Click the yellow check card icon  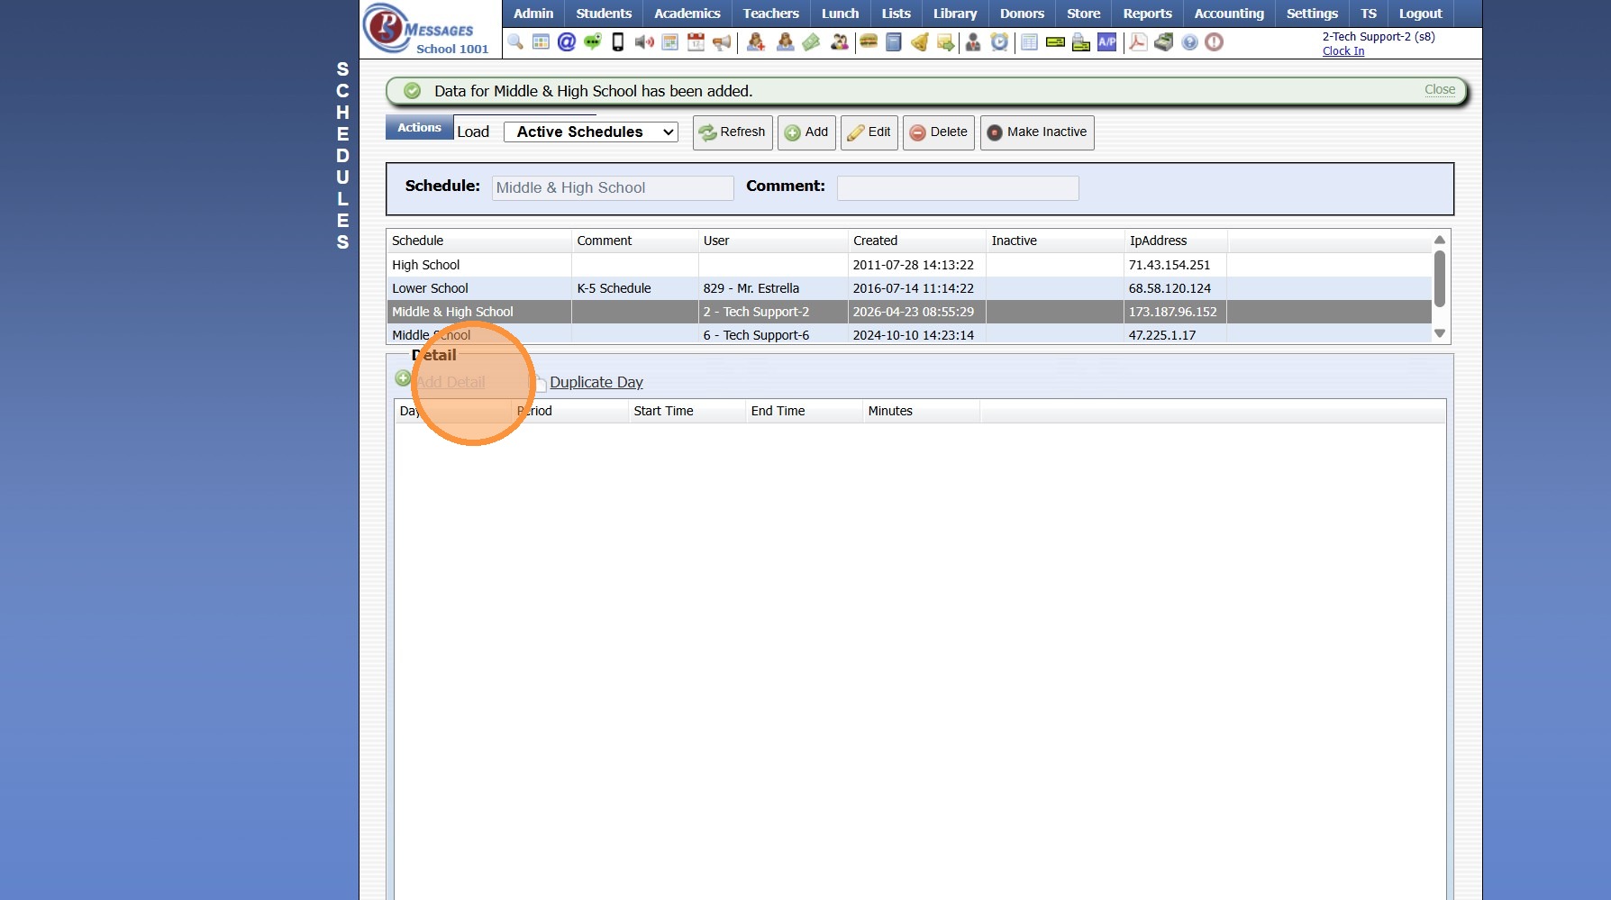[x=1055, y=42]
